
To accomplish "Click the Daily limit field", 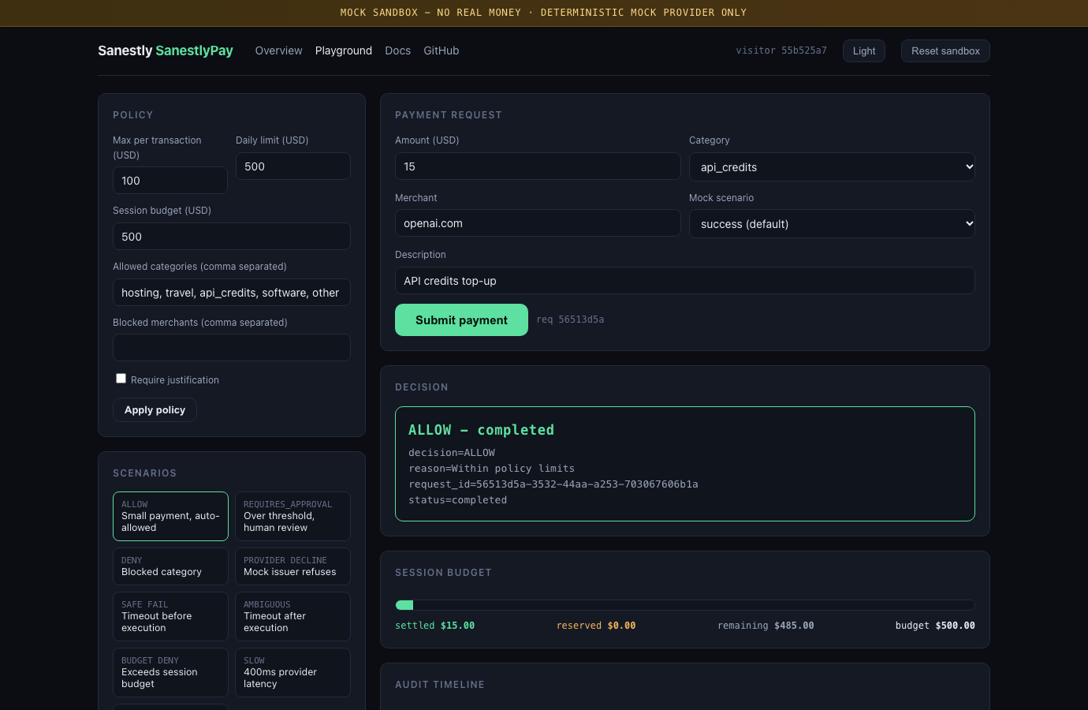I will 293,166.
